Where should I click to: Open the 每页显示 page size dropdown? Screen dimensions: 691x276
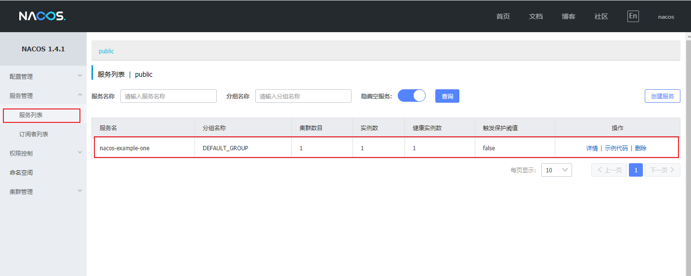[x=556, y=170]
